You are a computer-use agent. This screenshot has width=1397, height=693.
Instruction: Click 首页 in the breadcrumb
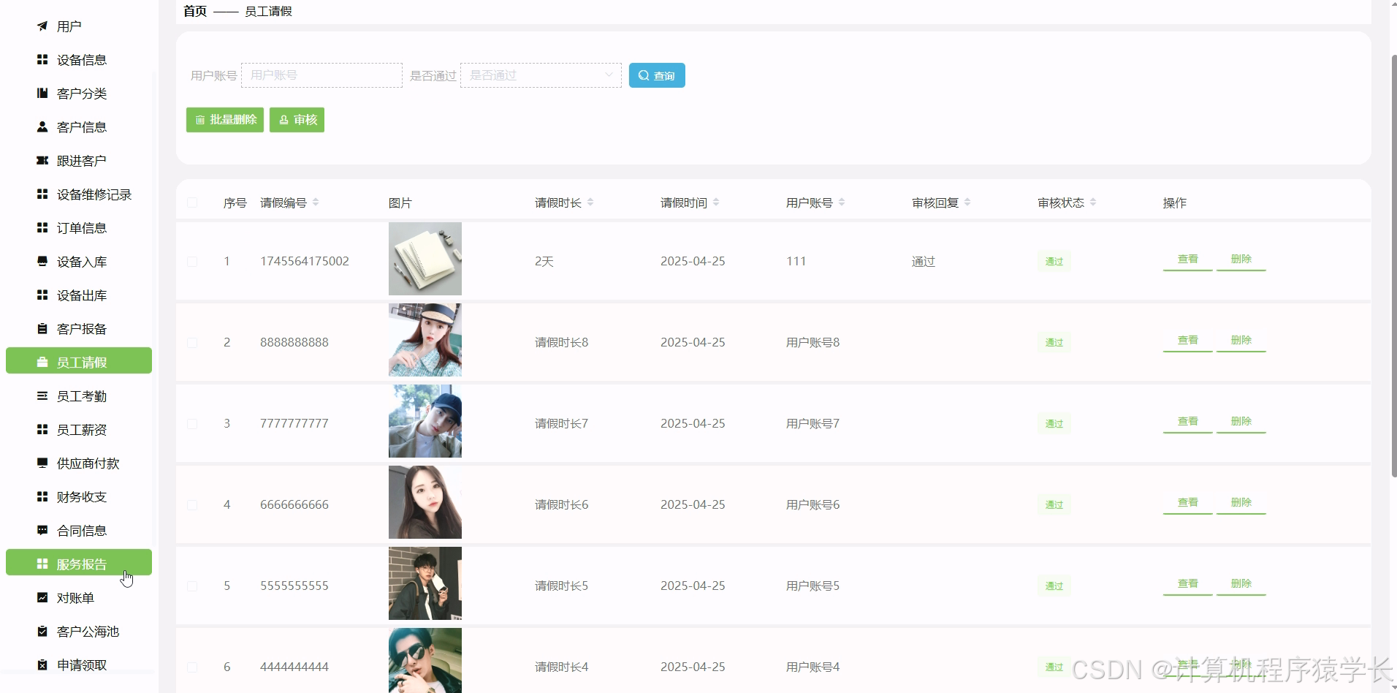click(195, 11)
